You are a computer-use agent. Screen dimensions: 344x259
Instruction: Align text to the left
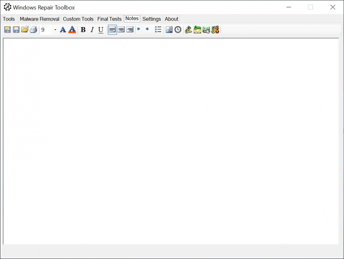click(x=112, y=30)
